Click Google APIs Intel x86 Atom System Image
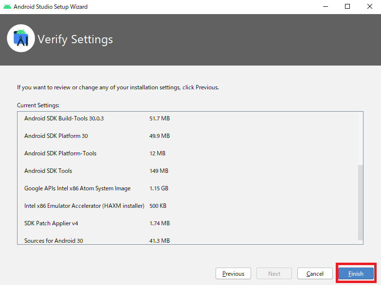This screenshot has width=381, height=285. tap(77, 188)
